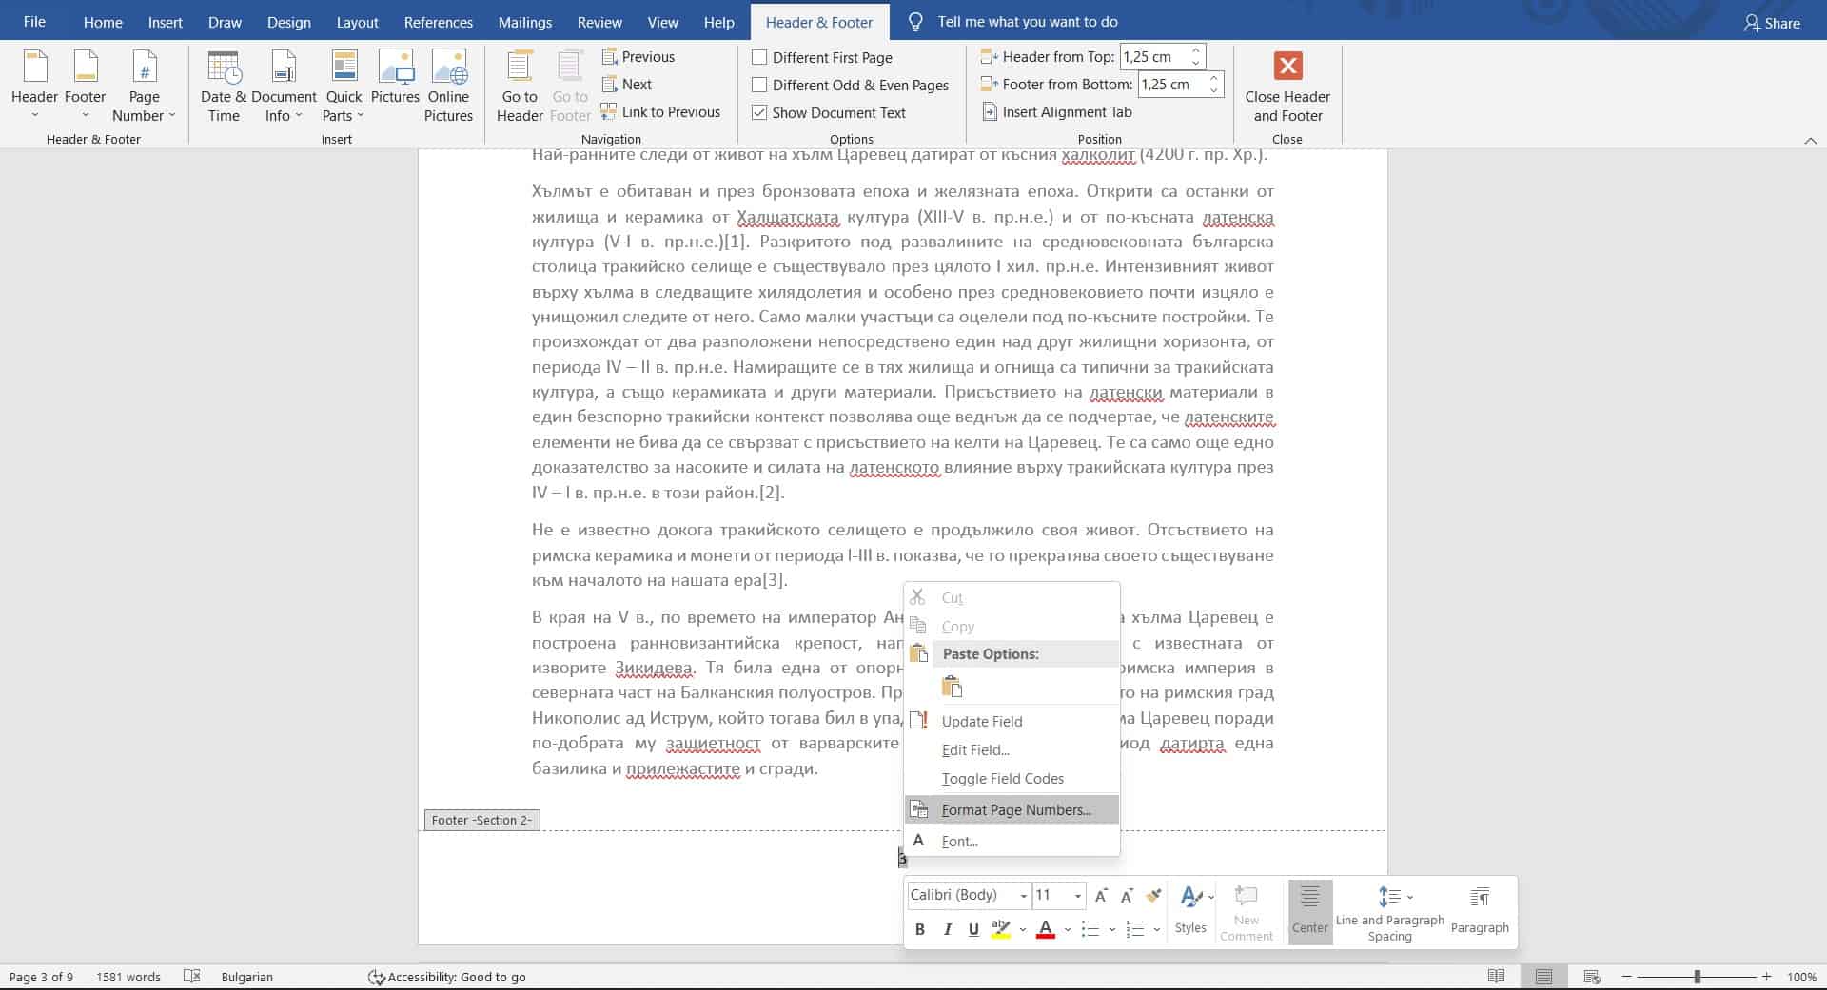The width and height of the screenshot is (1827, 990).
Task: Click Insert Alignment Tab
Action: [x=1056, y=112]
